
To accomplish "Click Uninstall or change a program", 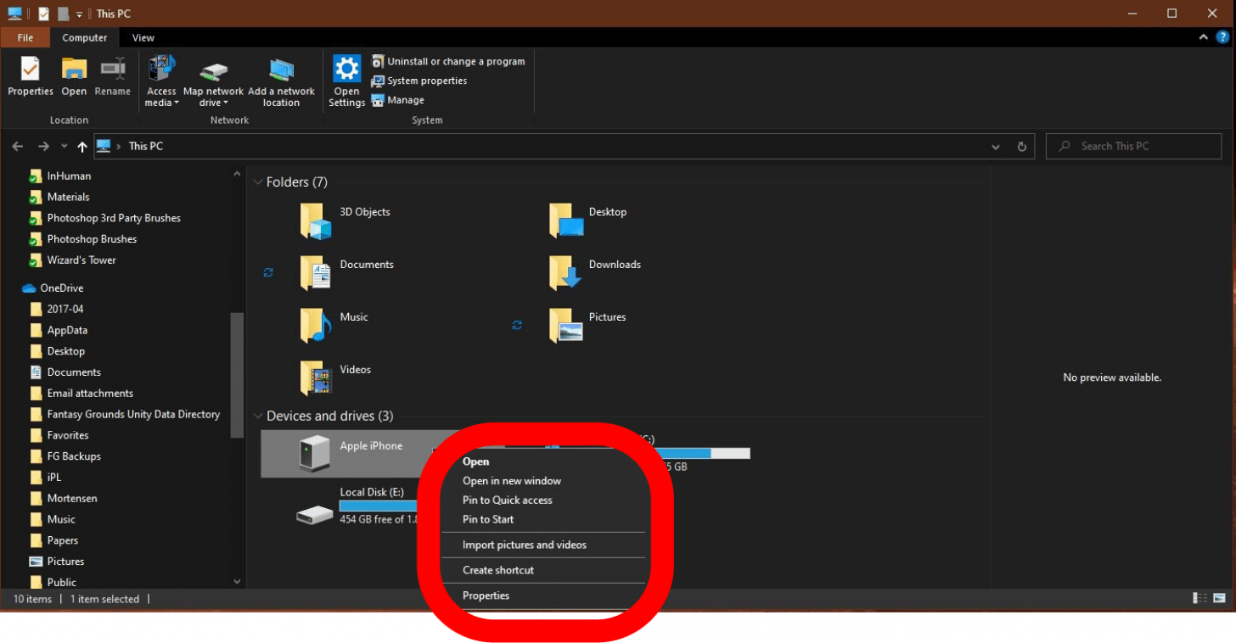I will tap(448, 61).
